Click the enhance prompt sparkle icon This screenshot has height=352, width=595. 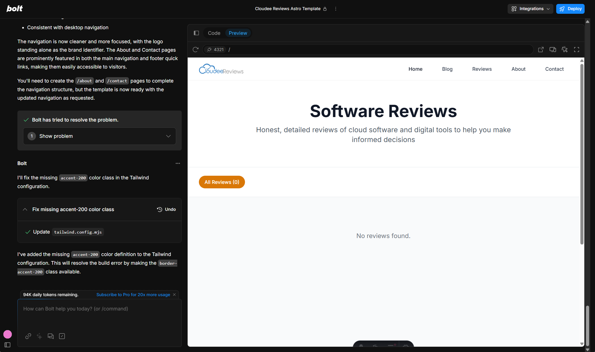click(x=39, y=336)
